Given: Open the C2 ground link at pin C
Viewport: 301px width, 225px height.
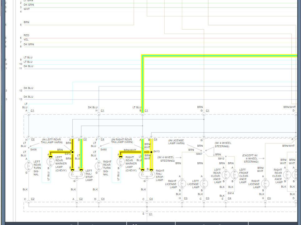Looking at the screenshot, I should (x=33, y=199).
